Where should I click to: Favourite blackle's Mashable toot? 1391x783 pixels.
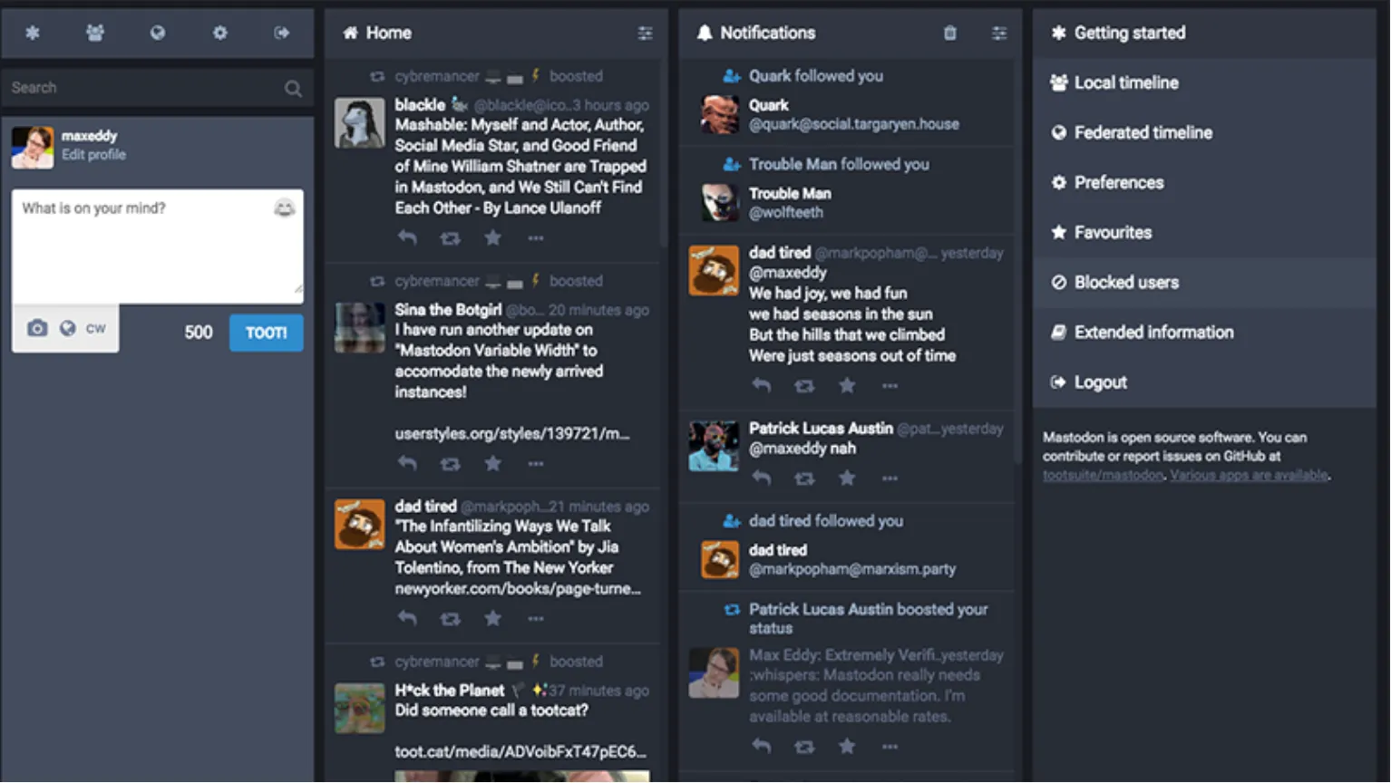[x=492, y=238]
